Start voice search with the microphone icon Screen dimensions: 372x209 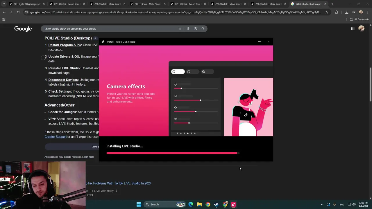[x=188, y=28]
